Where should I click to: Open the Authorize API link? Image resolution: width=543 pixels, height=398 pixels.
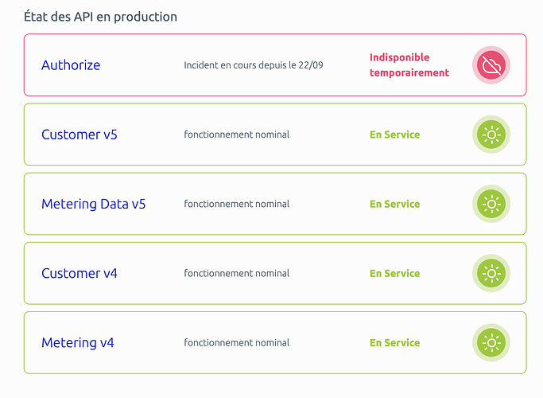(x=71, y=65)
